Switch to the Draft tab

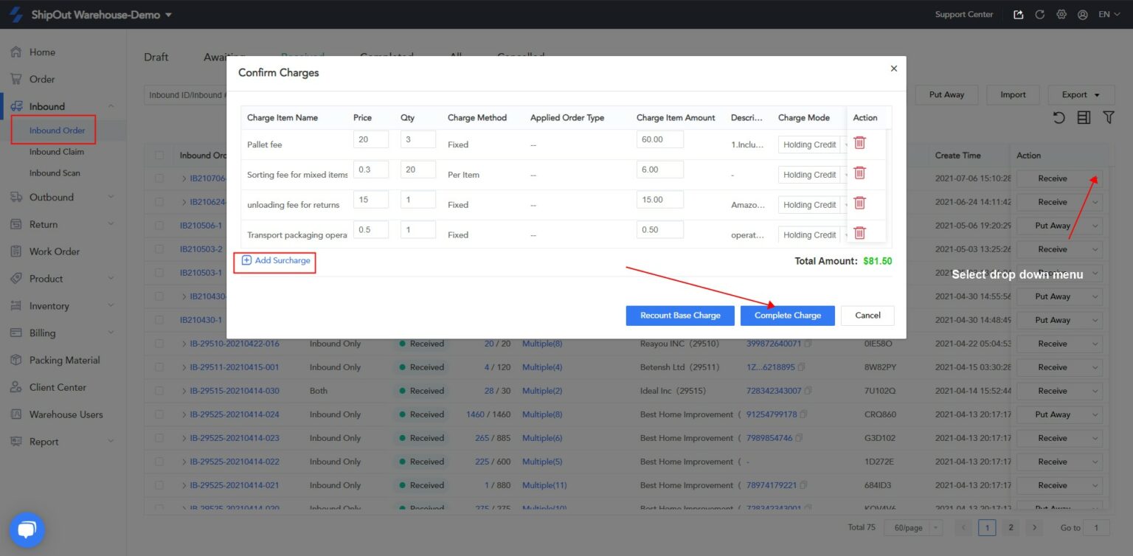click(155, 56)
